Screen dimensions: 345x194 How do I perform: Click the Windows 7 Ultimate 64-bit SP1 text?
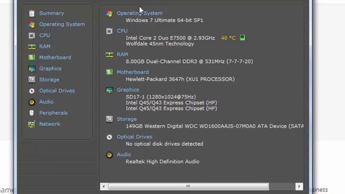[164, 20]
